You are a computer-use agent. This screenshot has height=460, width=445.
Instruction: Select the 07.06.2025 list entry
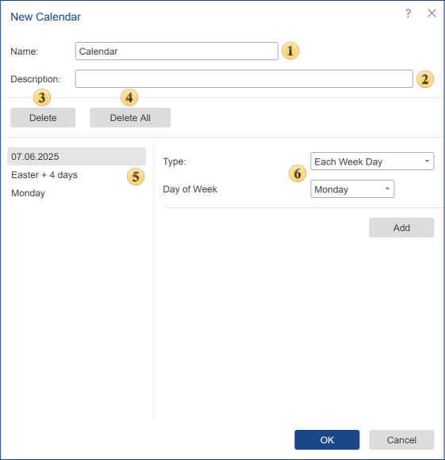(x=77, y=156)
